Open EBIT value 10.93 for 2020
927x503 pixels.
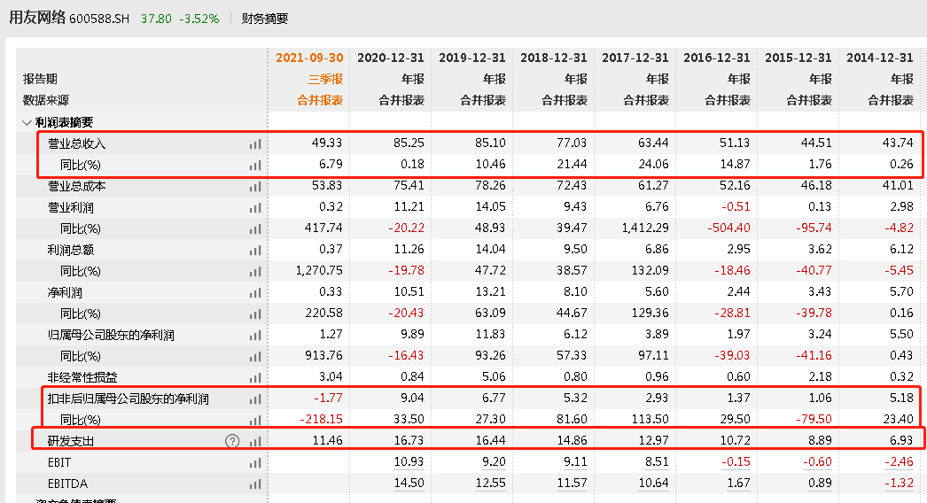tap(409, 461)
